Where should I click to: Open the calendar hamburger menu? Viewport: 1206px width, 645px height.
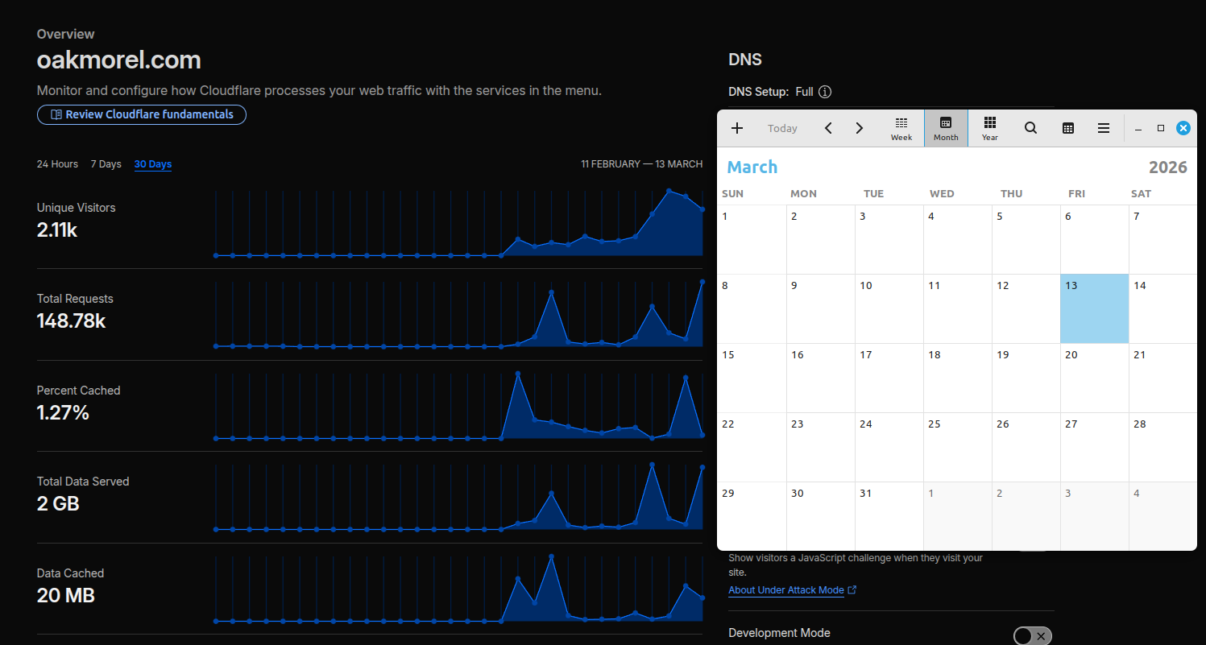coord(1104,128)
